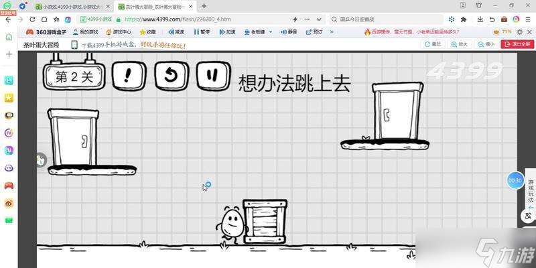Open the extensions puzzle piece icon
The image size is (536, 268).
464,19
